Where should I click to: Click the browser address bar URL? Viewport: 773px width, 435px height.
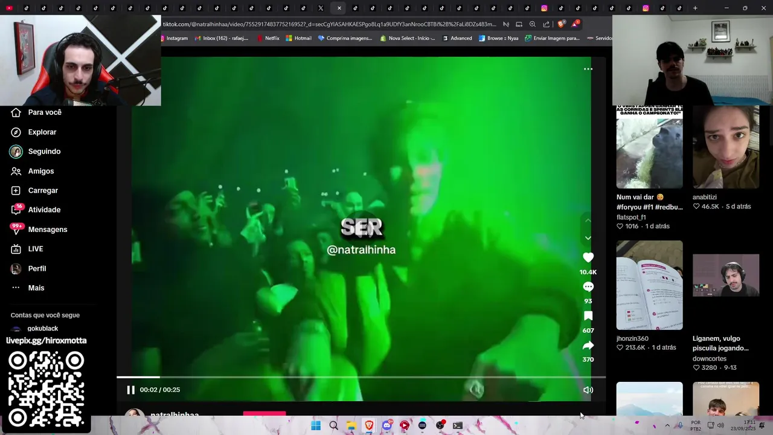point(329,24)
